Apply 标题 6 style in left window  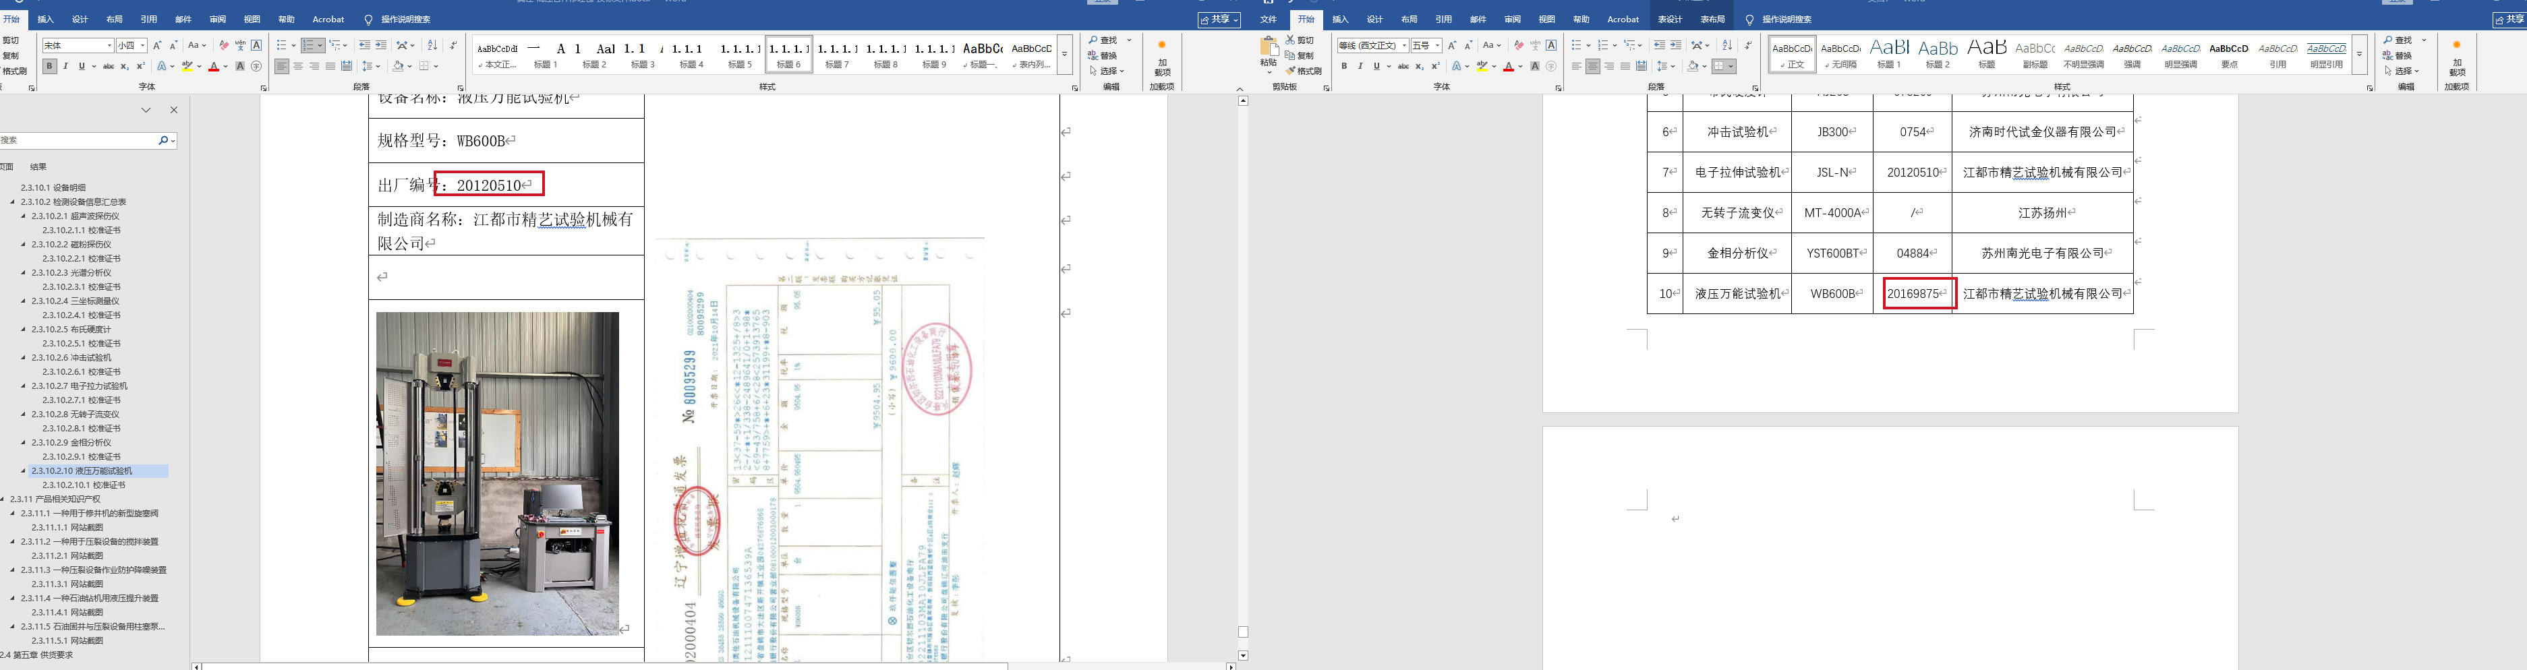pyautogui.click(x=788, y=55)
